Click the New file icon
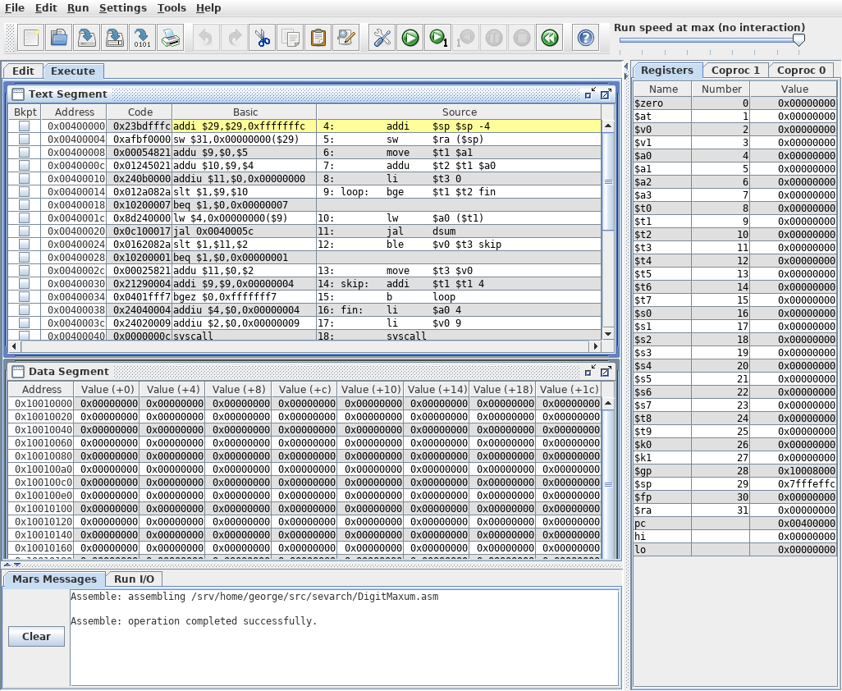This screenshot has height=691, width=842. 30,38
